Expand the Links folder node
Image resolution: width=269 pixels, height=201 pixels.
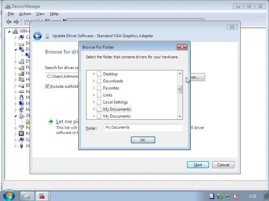94,95
